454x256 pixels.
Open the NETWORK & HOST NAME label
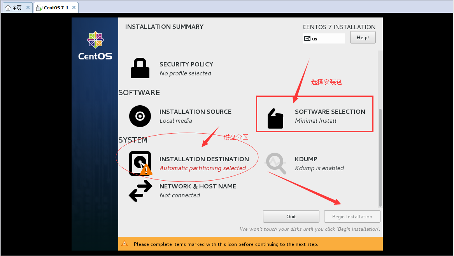(198, 186)
